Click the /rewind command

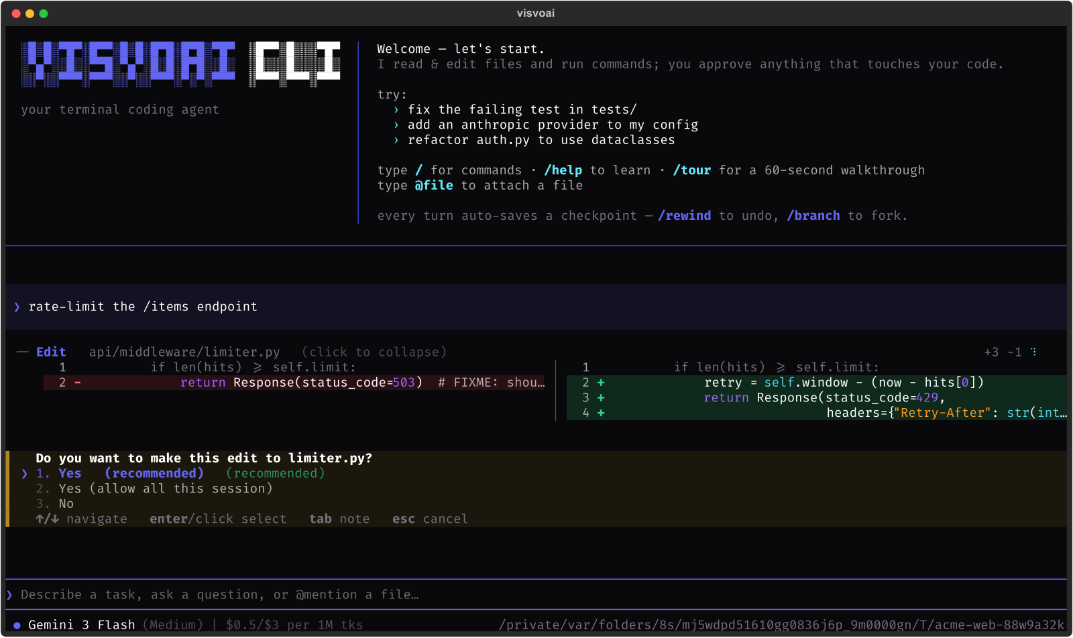[x=684, y=216]
